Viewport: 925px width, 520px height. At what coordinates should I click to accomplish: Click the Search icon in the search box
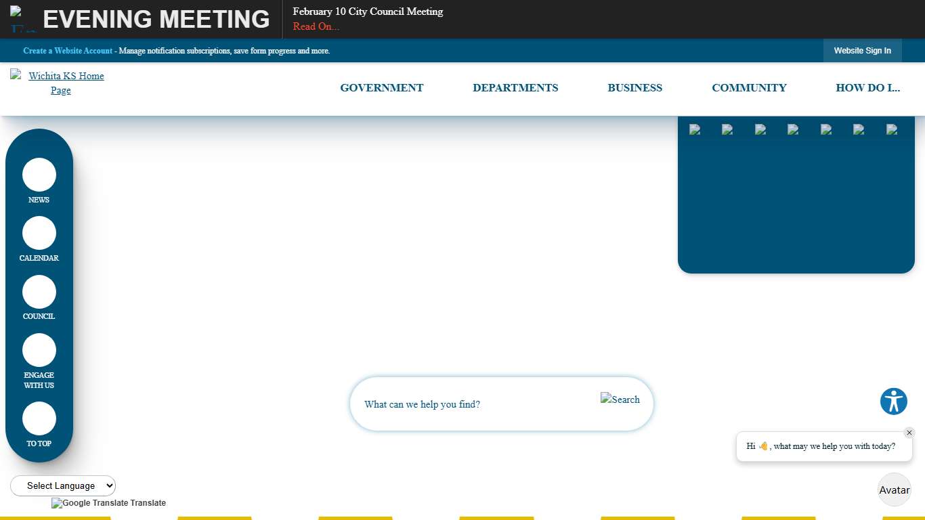620,399
